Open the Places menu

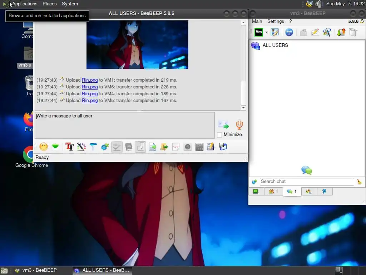(49, 4)
